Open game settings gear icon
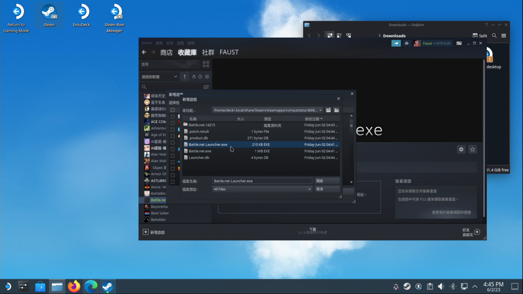The height and width of the screenshot is (294, 523). coord(461,149)
